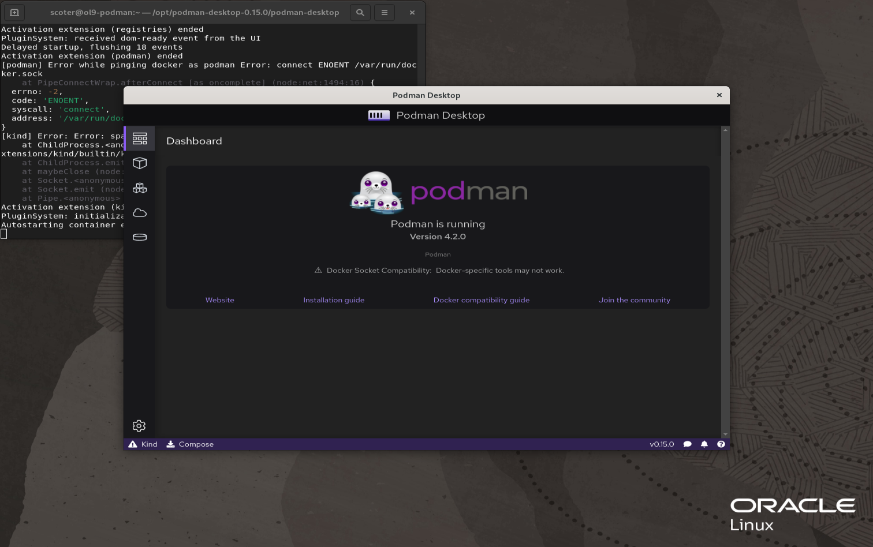Open the Installation guide link
The image size is (873, 547).
click(334, 299)
